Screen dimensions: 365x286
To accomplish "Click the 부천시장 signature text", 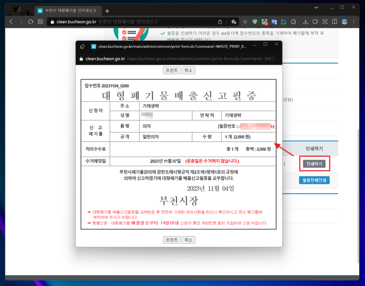I will point(179,200).
